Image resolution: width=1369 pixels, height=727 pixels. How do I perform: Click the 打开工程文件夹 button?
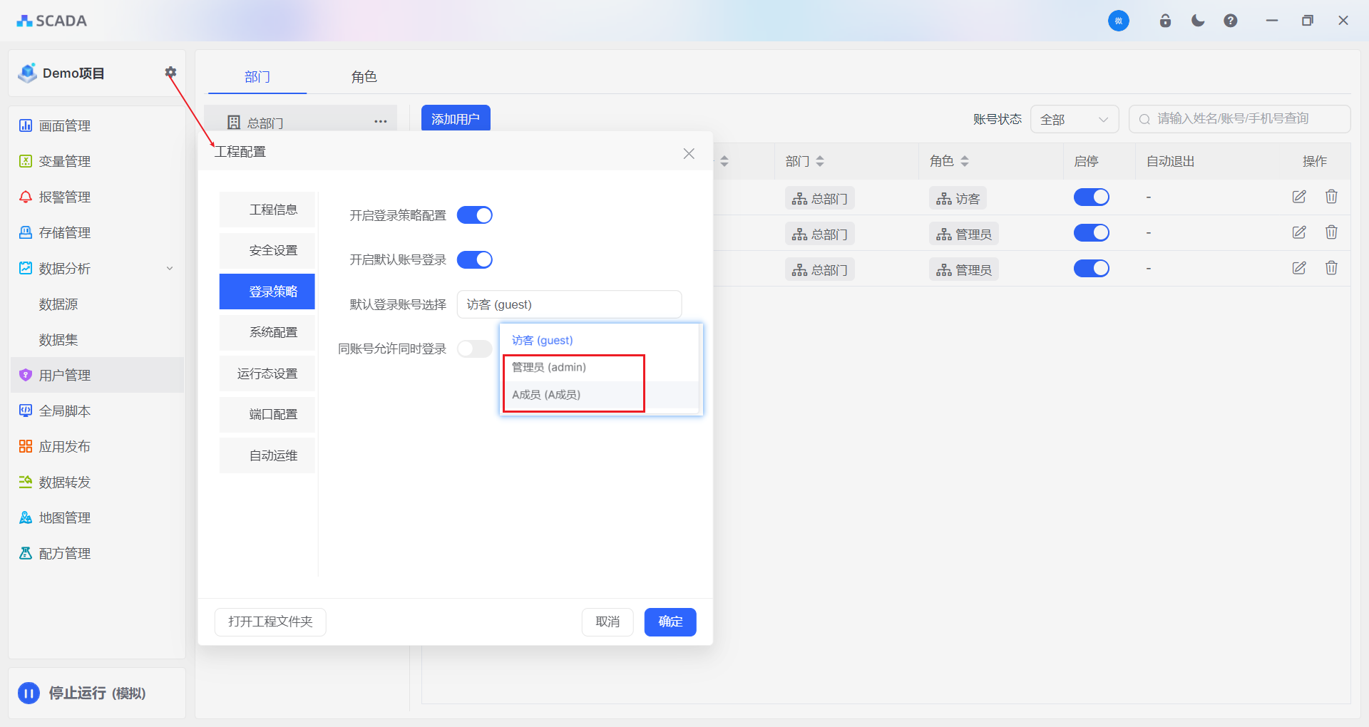270,622
